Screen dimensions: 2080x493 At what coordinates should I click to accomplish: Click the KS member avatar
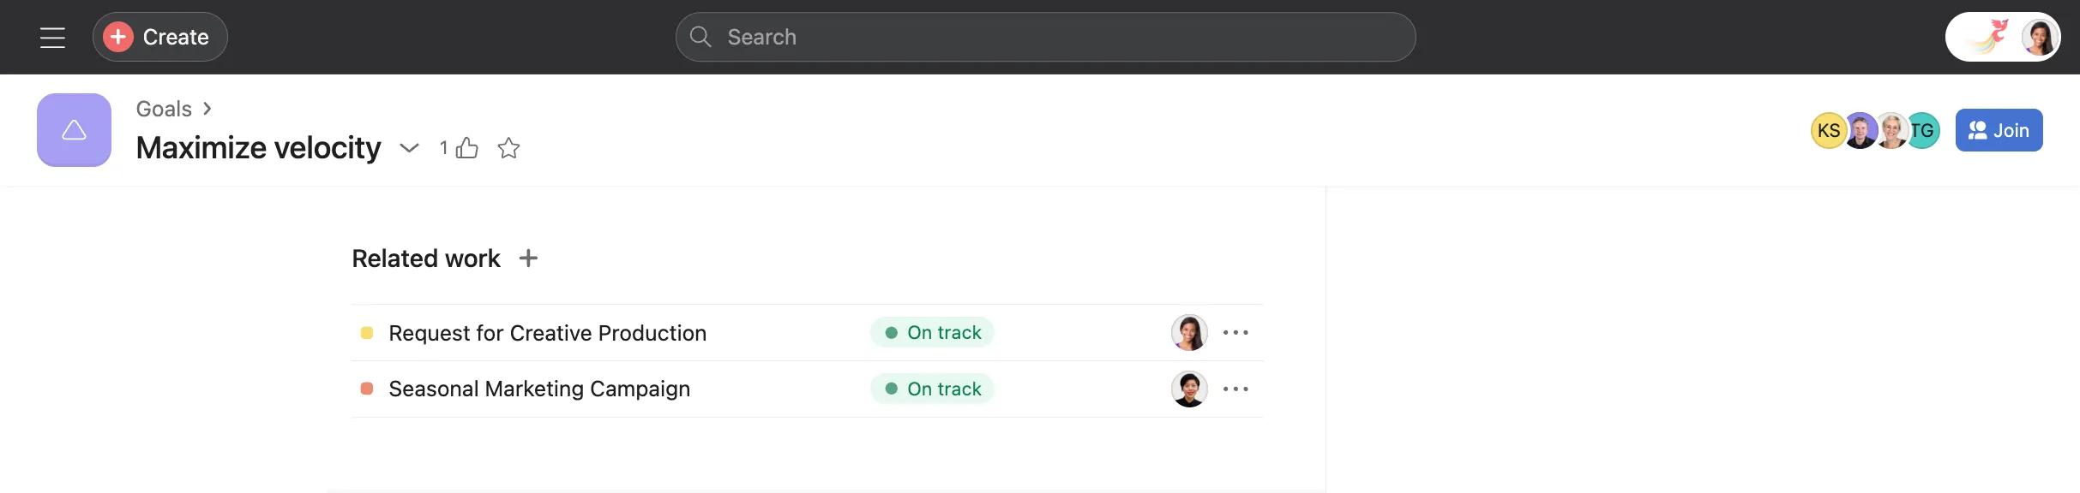pos(1827,130)
